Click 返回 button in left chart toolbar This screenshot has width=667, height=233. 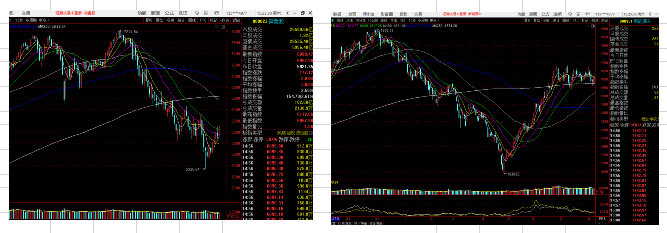[x=236, y=20]
